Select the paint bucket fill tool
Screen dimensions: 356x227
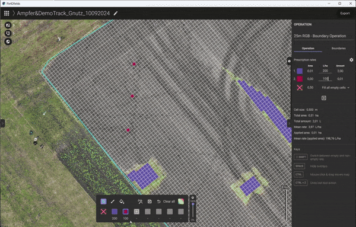(122, 202)
